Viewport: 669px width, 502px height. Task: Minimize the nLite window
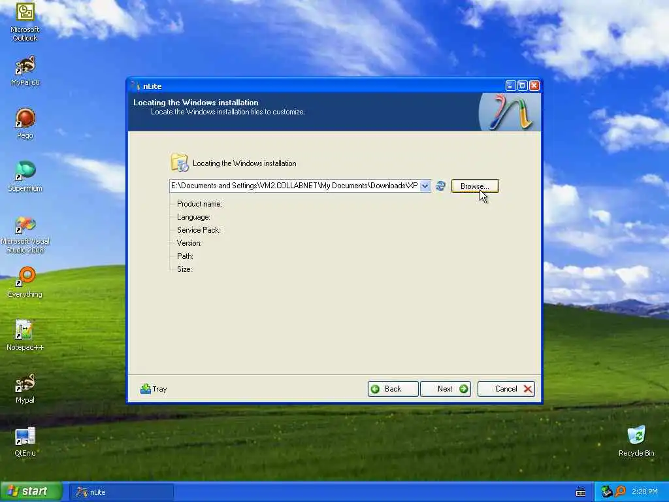tap(510, 86)
